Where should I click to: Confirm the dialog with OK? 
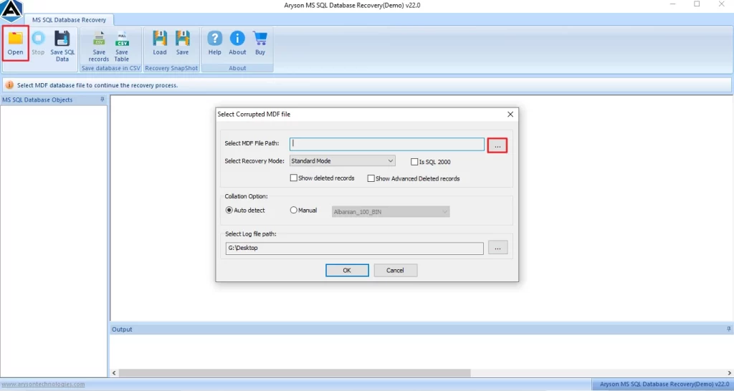pyautogui.click(x=347, y=270)
